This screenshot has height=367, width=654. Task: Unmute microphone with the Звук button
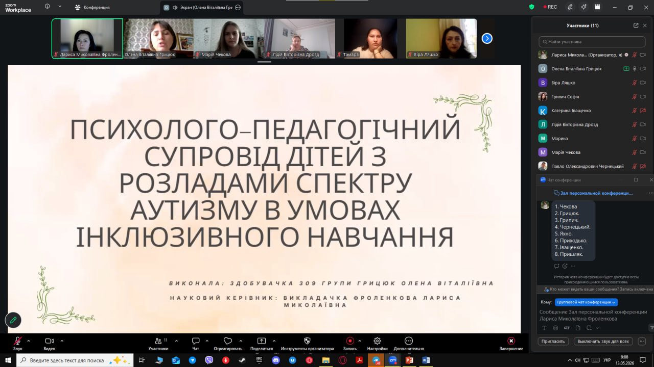point(18,343)
